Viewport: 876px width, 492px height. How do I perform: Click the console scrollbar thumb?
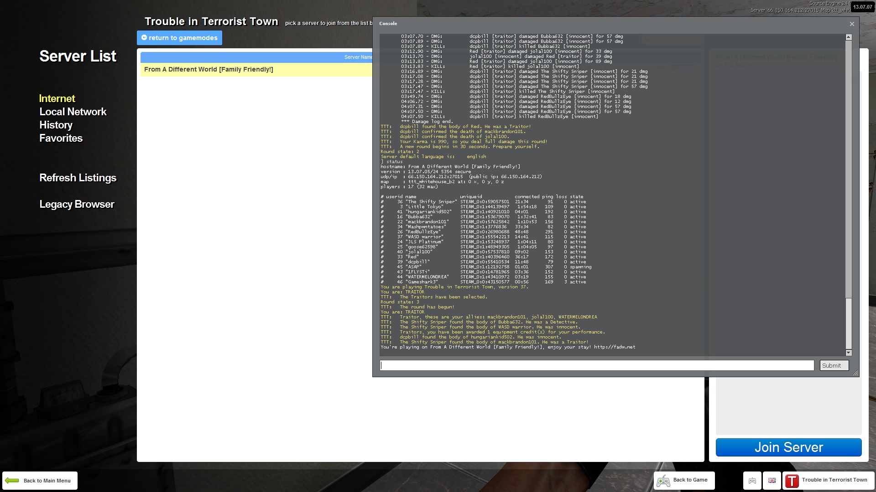tap(849, 323)
